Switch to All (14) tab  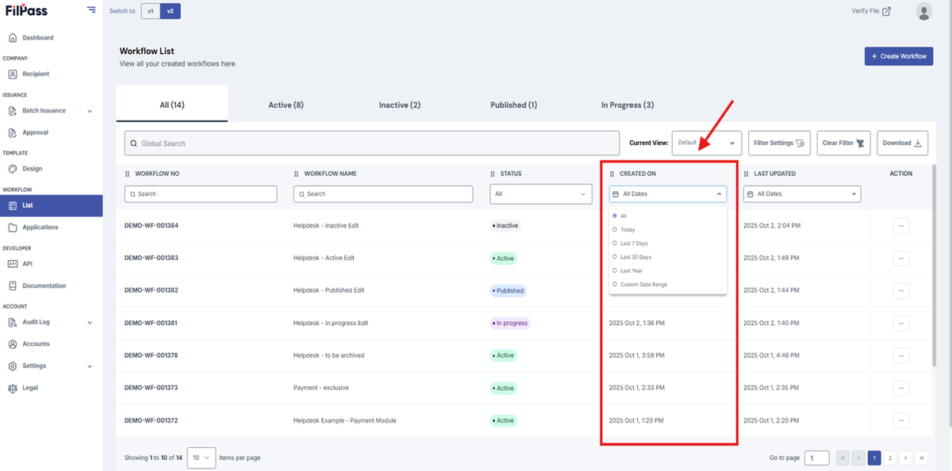(x=172, y=105)
